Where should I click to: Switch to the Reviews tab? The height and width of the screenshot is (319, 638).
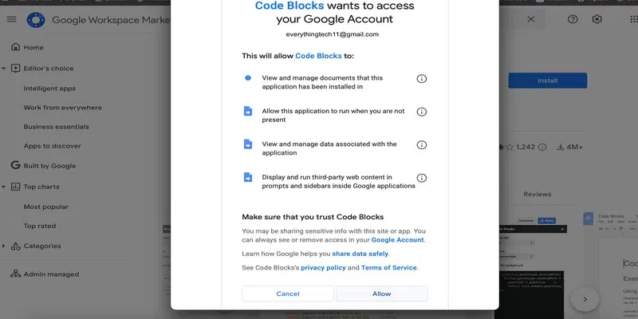[x=537, y=194]
